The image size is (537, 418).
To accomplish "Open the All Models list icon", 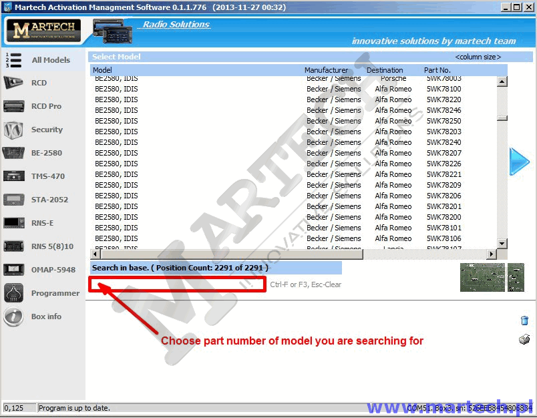I will point(14,60).
